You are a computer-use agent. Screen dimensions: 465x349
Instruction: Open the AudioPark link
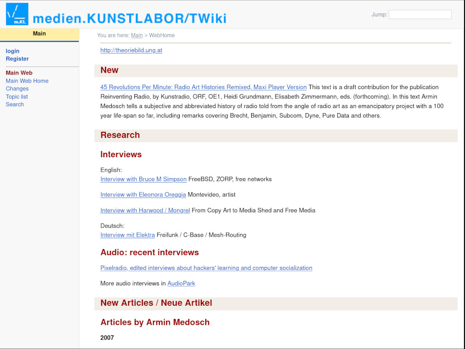[181, 284]
